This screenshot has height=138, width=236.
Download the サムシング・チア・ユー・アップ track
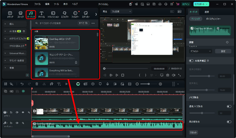pos(76,62)
